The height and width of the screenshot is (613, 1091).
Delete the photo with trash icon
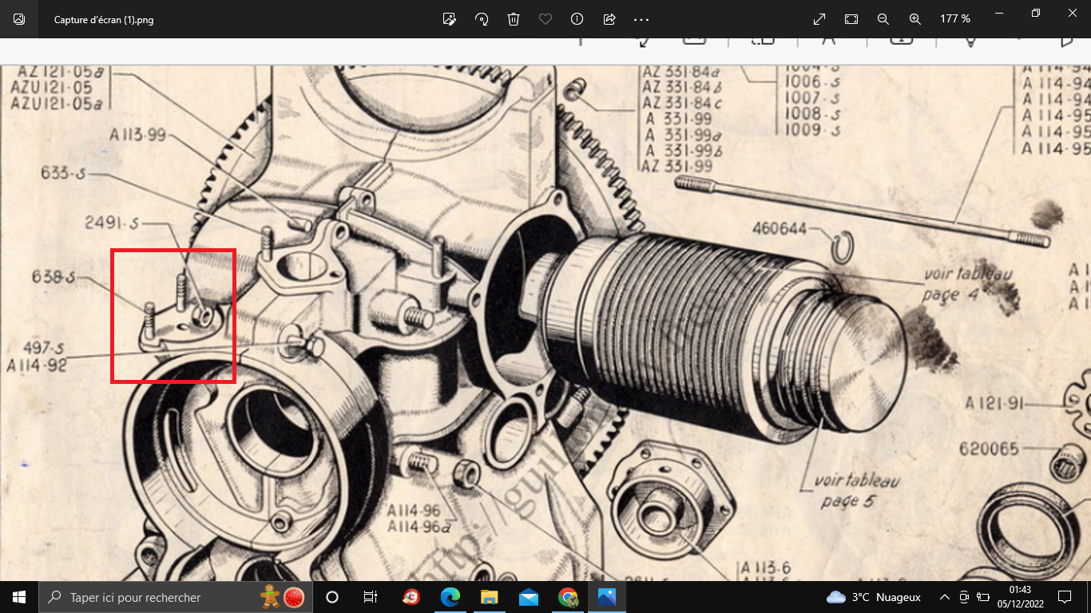pos(514,19)
